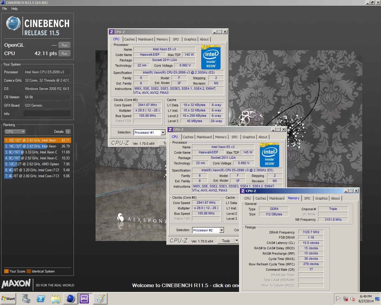The width and height of the screenshot is (381, 305).
Task: Click the CPU-Z title icon of Processor #1 window
Action: pyautogui.click(x=111, y=32)
